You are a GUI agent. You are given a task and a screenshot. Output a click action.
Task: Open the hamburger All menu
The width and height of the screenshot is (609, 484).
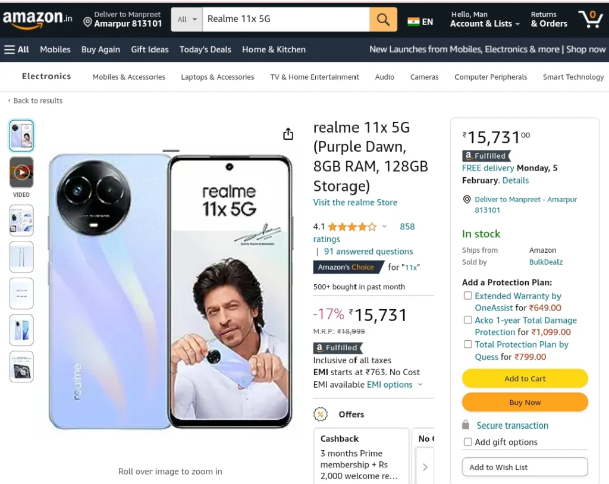coord(16,49)
